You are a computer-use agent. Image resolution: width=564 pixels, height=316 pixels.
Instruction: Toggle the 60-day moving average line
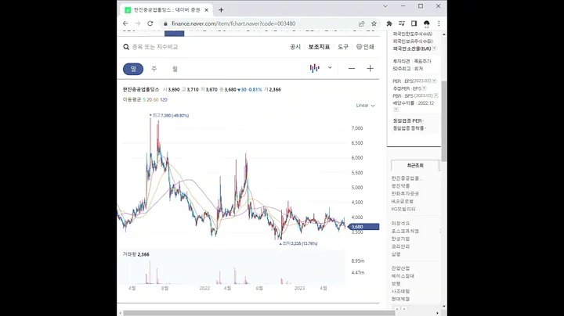coord(156,100)
